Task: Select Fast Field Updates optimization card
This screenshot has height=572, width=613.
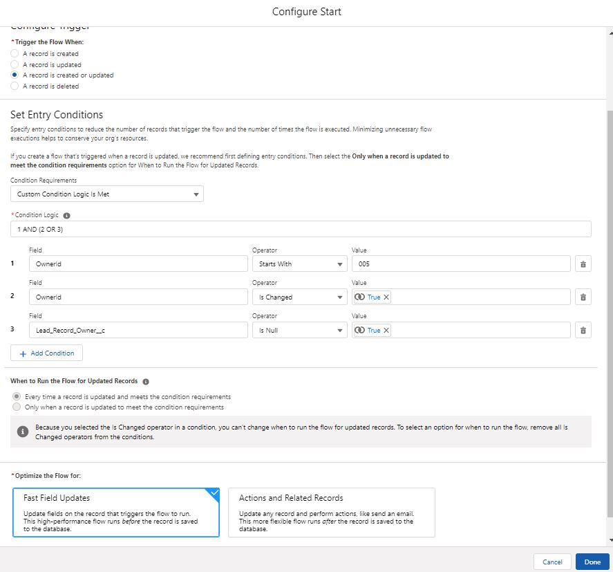Action: 115,512
